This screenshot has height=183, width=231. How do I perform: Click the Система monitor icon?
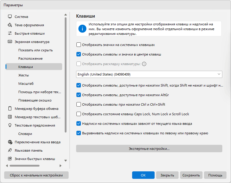(x=10, y=17)
